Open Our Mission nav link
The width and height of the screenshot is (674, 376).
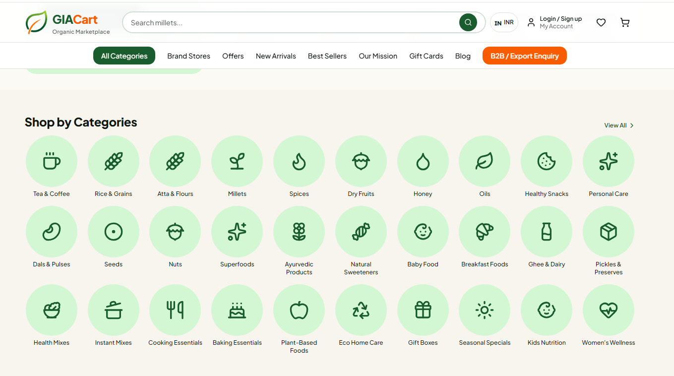point(378,56)
